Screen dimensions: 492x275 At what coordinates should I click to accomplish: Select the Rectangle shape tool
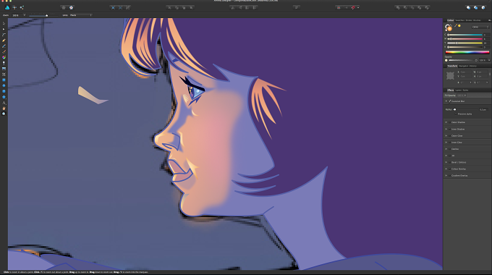[x=4, y=80]
